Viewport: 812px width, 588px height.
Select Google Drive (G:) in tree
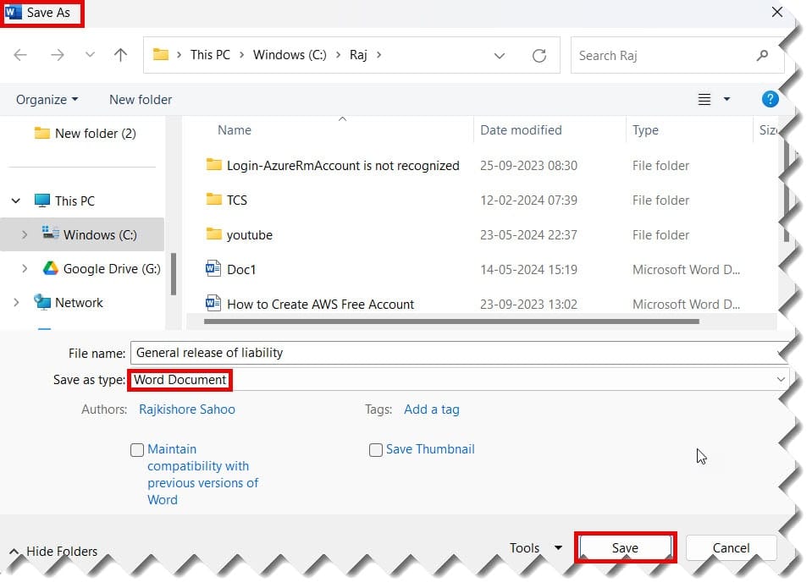pyautogui.click(x=112, y=269)
